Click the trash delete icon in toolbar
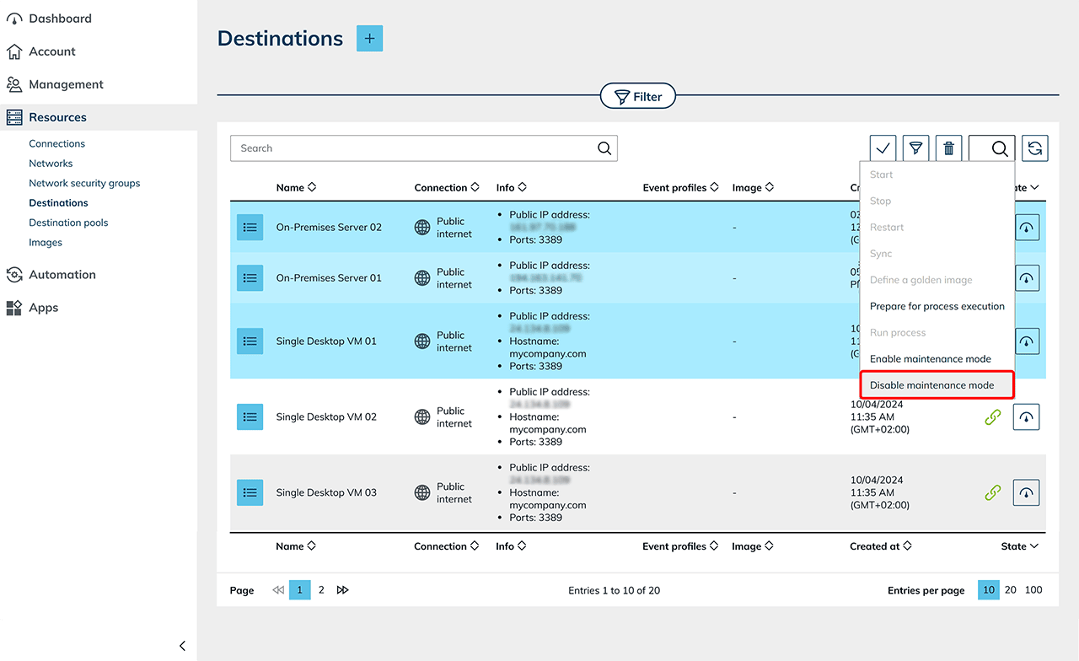The image size is (1079, 661). 948,148
